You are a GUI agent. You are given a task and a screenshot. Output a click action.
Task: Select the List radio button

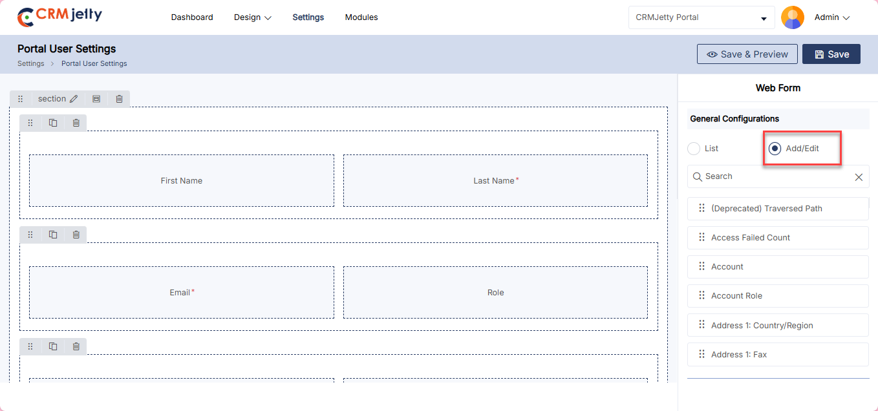(x=694, y=149)
